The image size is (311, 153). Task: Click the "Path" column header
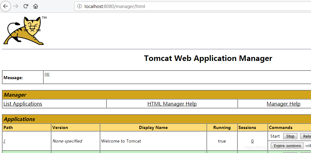[27, 127]
